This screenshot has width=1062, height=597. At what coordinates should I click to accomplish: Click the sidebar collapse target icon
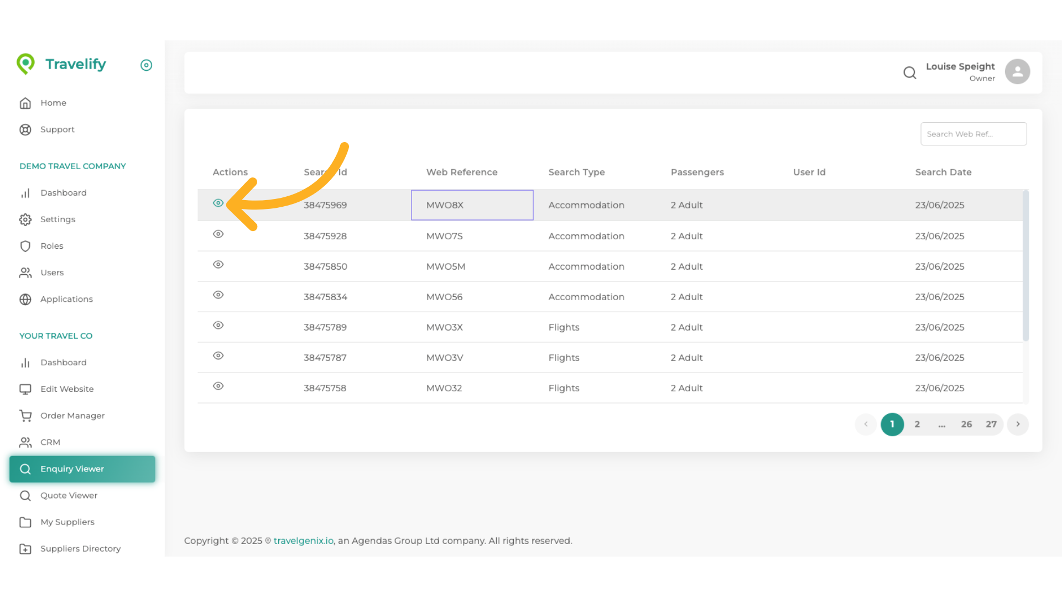click(x=146, y=65)
